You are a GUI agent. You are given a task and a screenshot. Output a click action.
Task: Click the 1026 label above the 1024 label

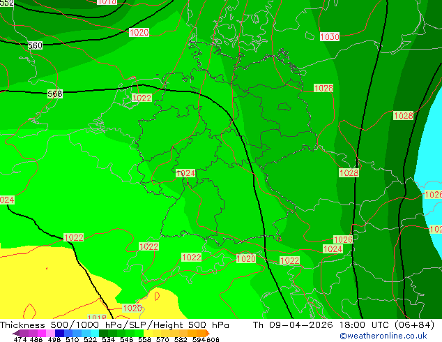pyautogui.click(x=343, y=239)
